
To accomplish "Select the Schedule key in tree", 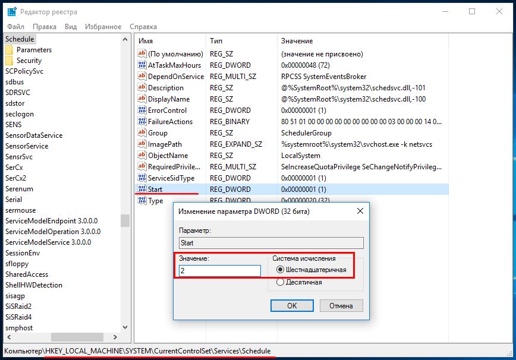I will pos(20,39).
